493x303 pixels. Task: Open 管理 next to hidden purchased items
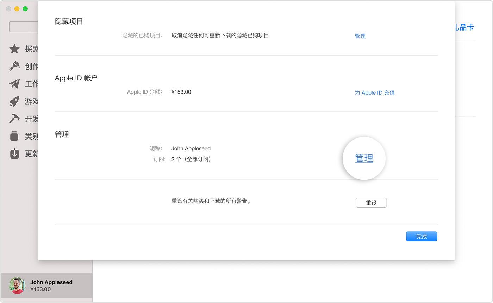[x=360, y=36]
